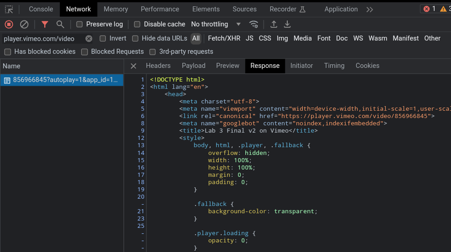This screenshot has height=252, width=451.
Task: Toggle the network filter funnel icon
Action: click(x=45, y=24)
